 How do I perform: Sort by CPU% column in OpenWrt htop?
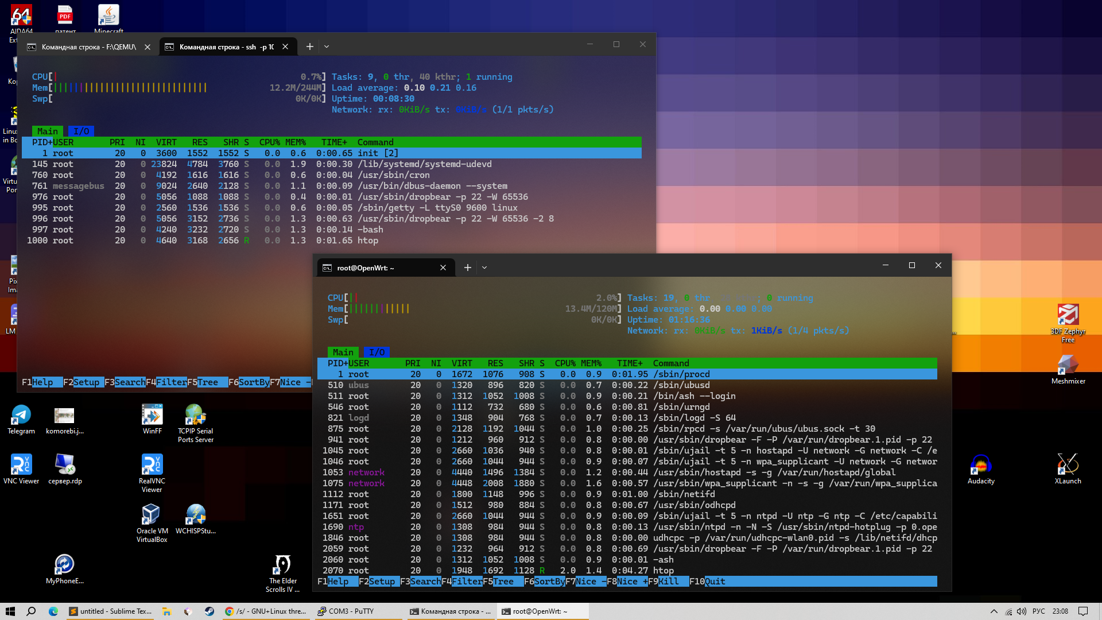565,363
